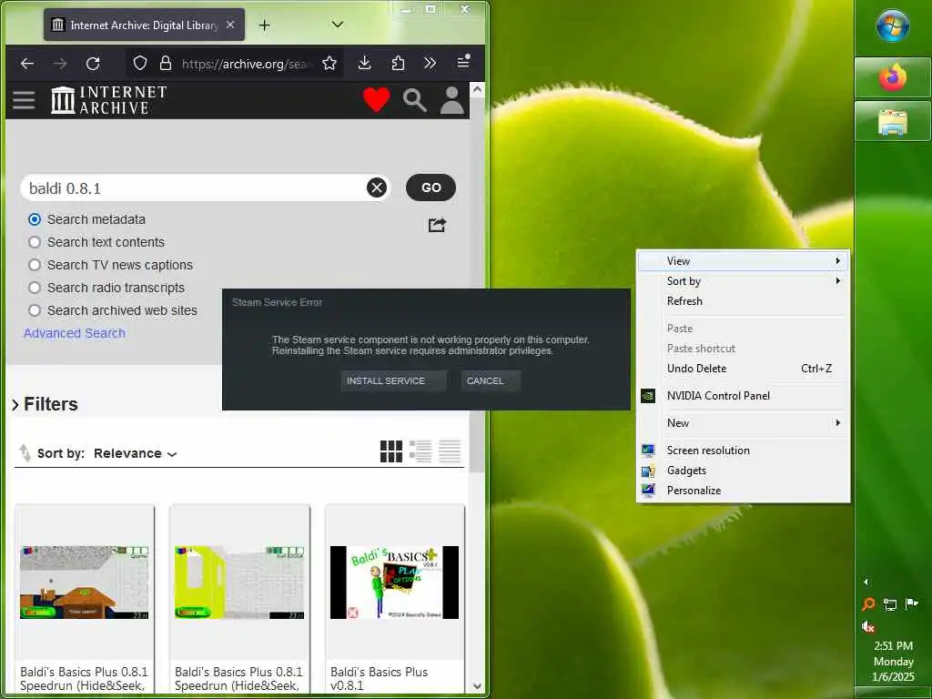Select Search radio transcripts option
Viewport: 932px width, 699px height.
35,288
